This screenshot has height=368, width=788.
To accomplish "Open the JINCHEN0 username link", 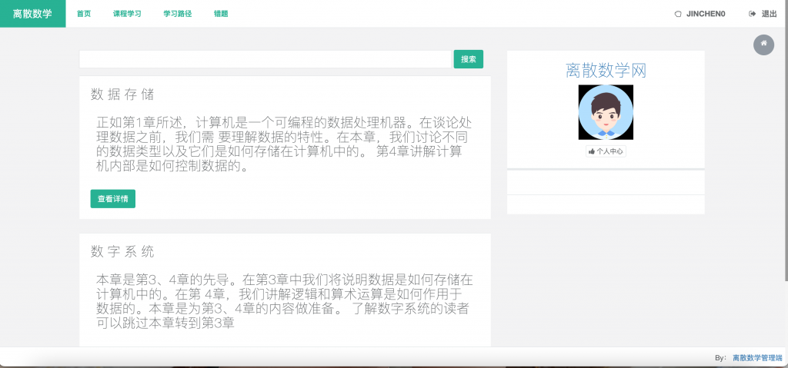I will [x=706, y=14].
